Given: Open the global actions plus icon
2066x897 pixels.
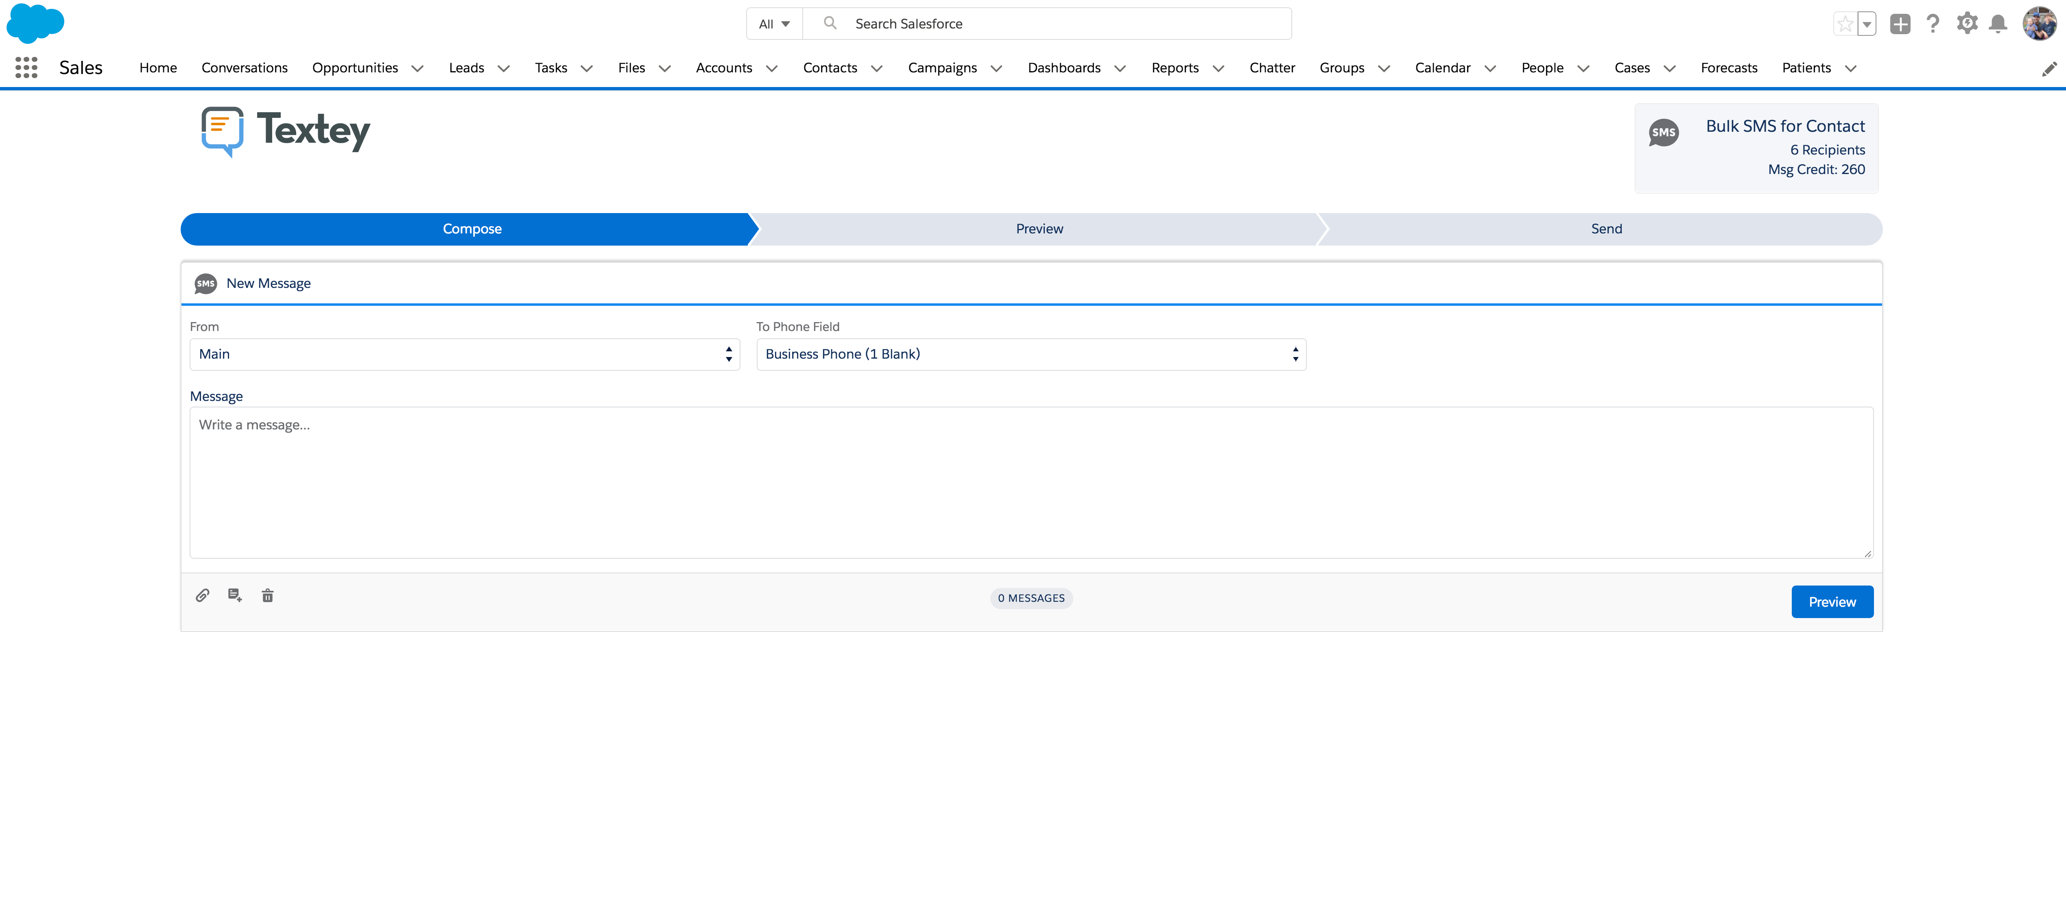Looking at the screenshot, I should pyautogui.click(x=1900, y=24).
